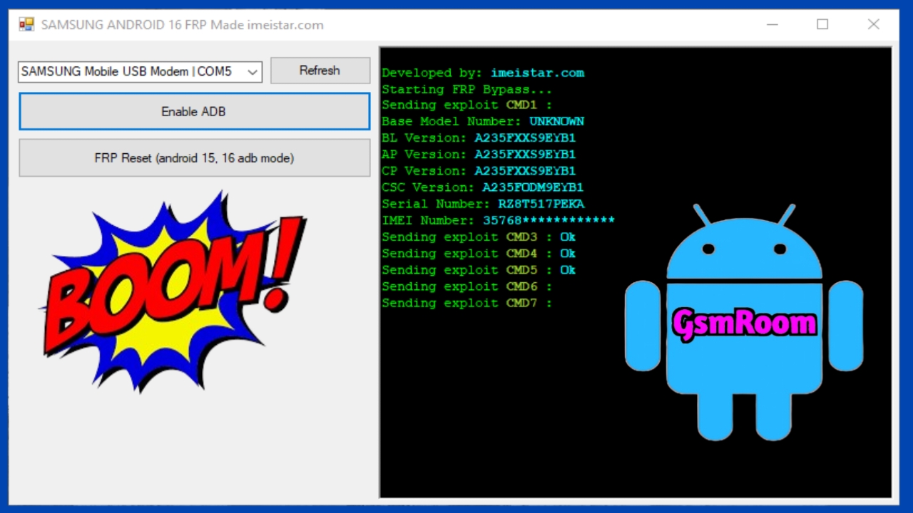This screenshot has width=913, height=513.
Task: Minimize the FRP tool window
Action: pyautogui.click(x=772, y=25)
